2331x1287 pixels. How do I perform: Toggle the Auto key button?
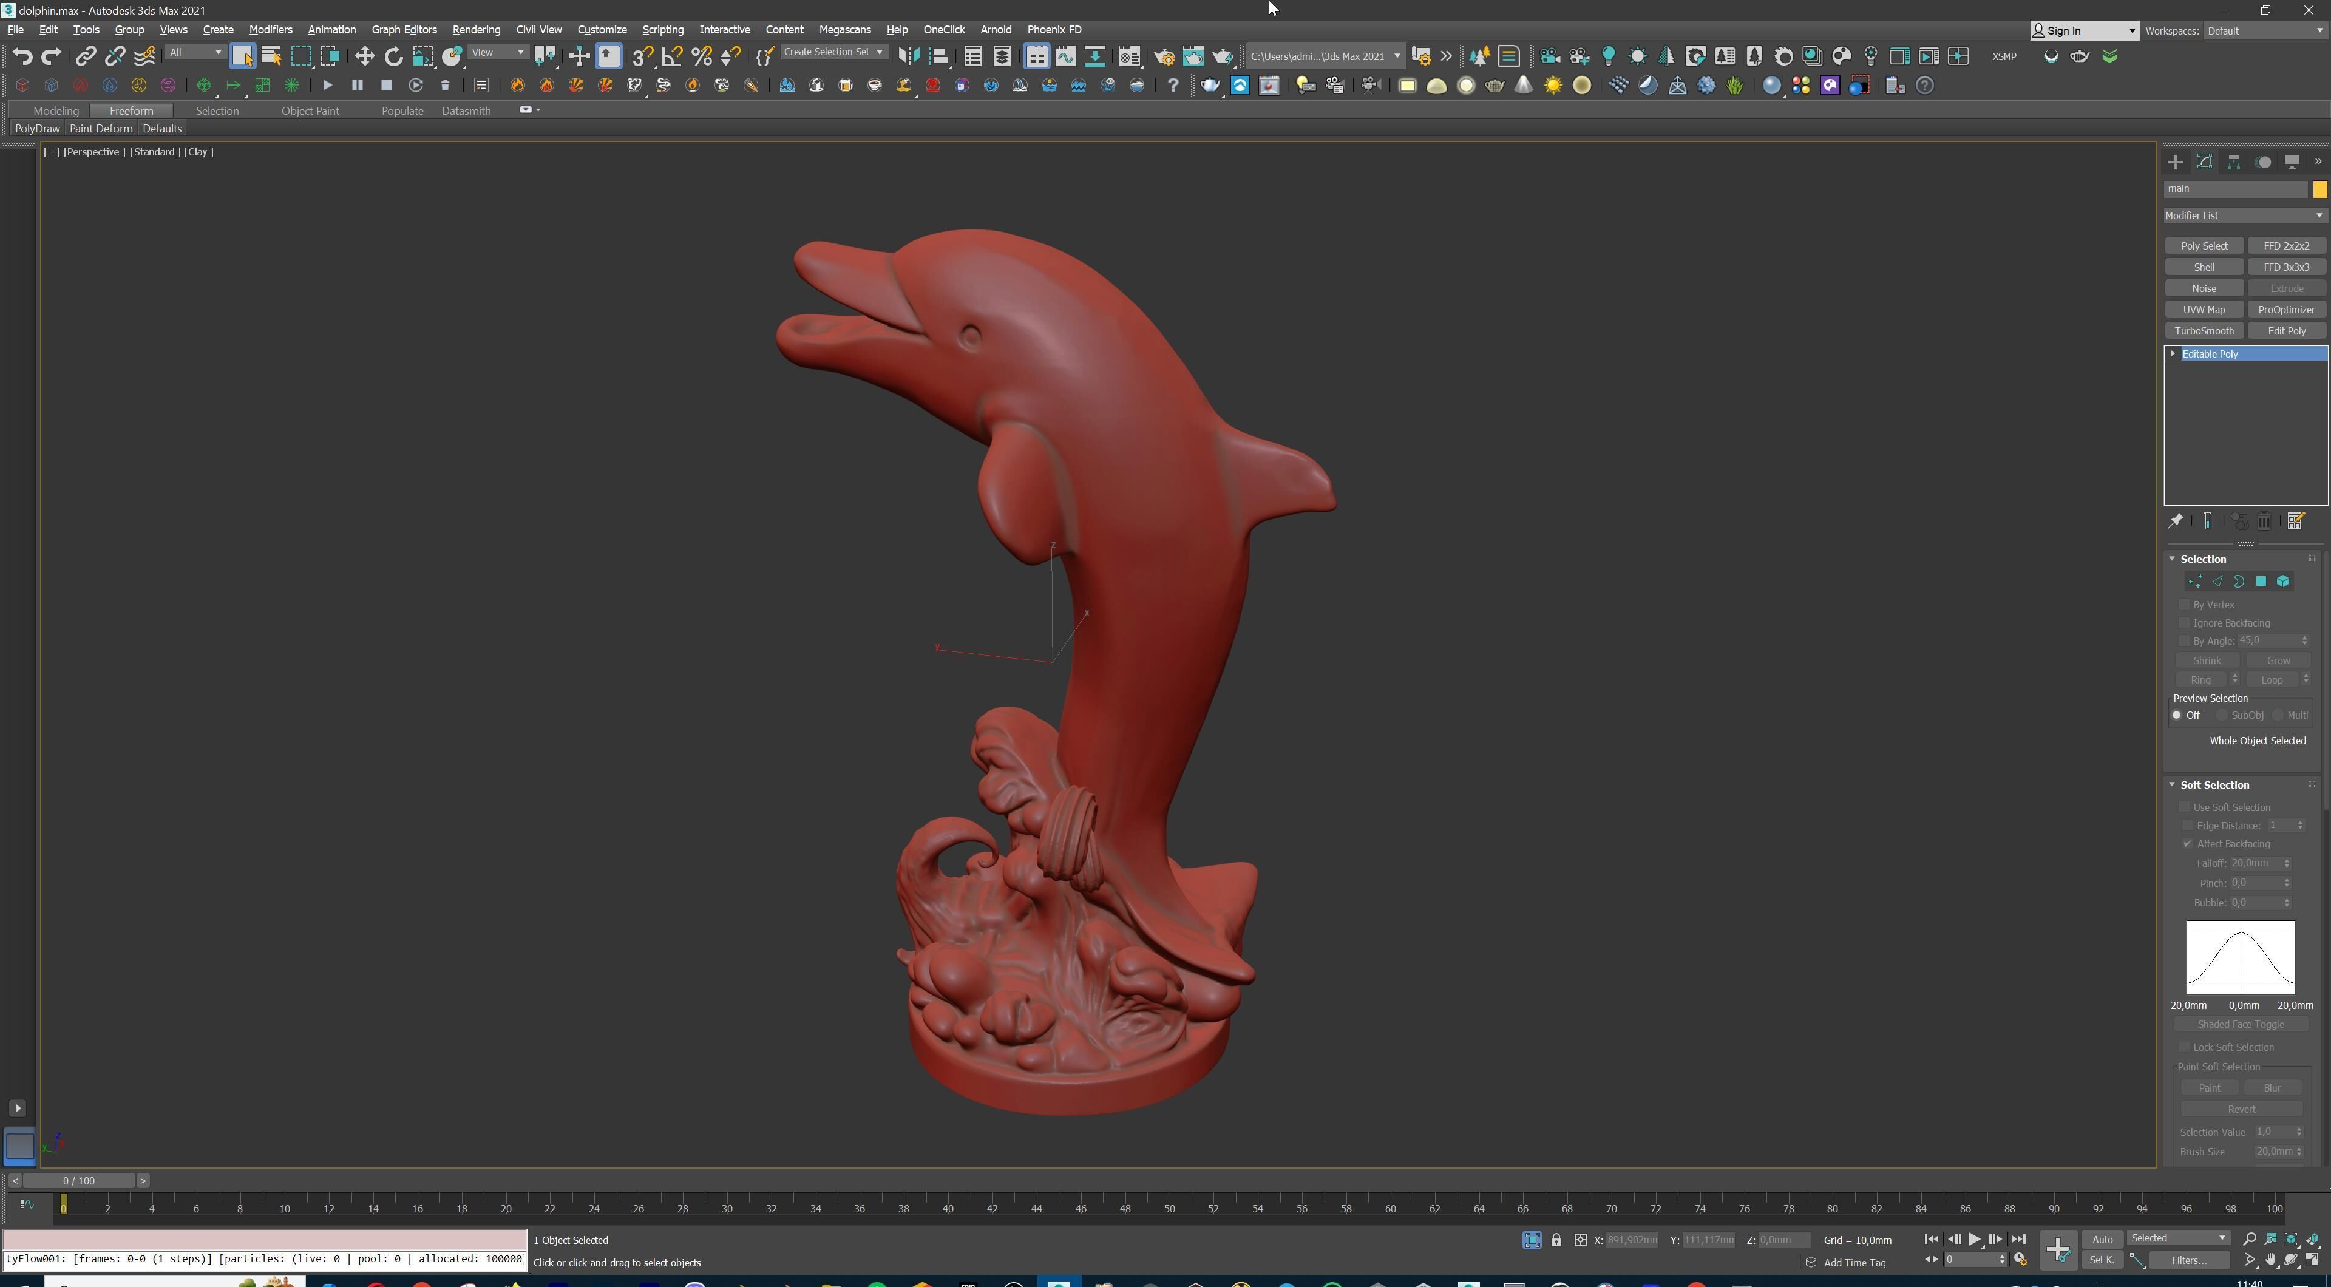tap(2102, 1239)
